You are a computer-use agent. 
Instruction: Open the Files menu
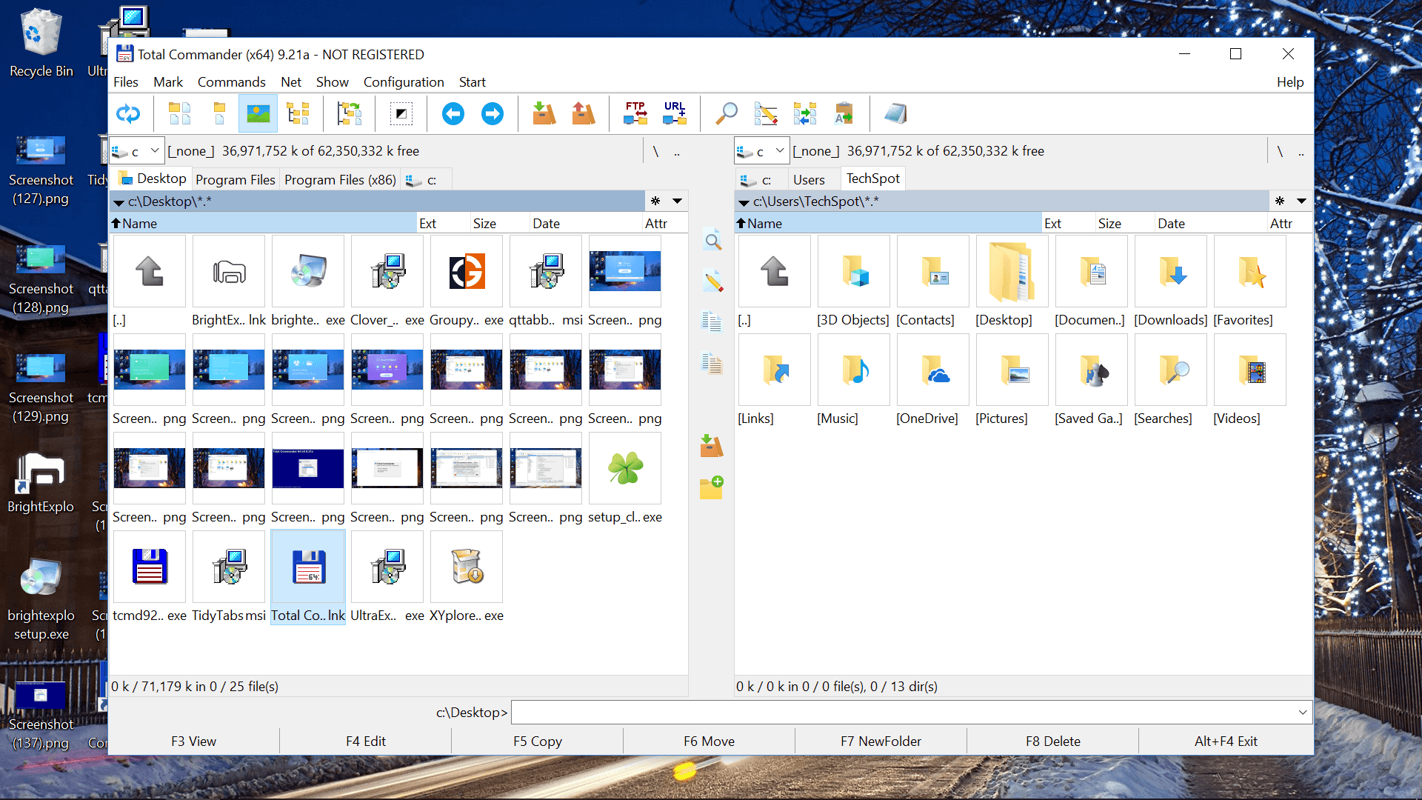[126, 82]
